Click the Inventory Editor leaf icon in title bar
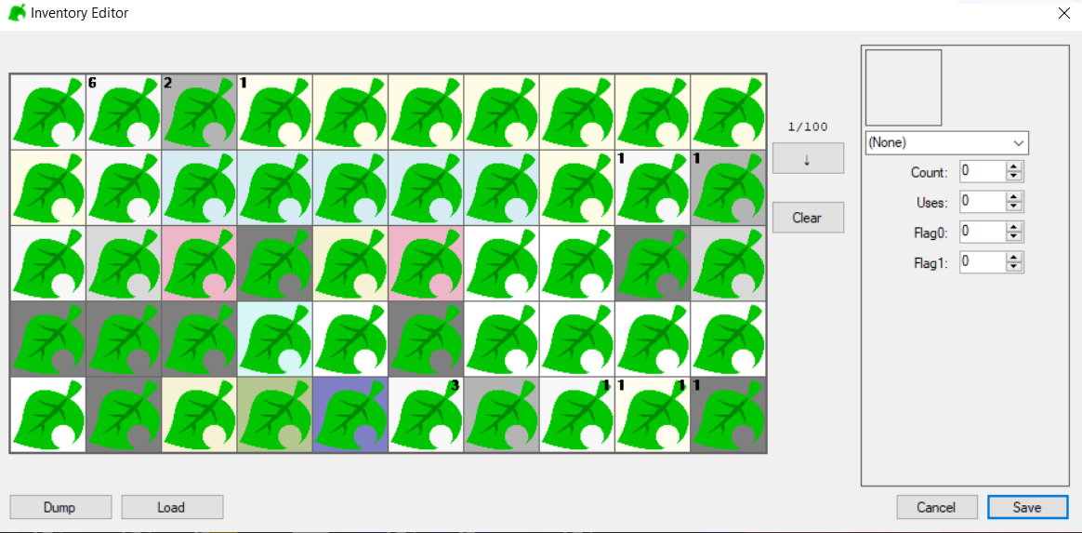The height and width of the screenshot is (533, 1082). (x=17, y=13)
